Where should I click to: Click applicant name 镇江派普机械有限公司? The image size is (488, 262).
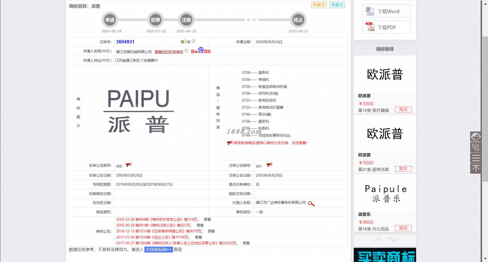134,52
